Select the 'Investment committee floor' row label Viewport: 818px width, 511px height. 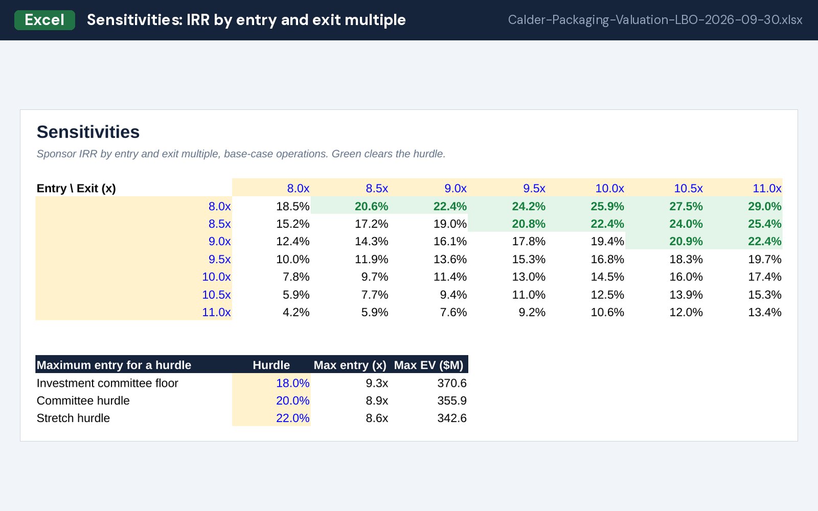click(107, 383)
